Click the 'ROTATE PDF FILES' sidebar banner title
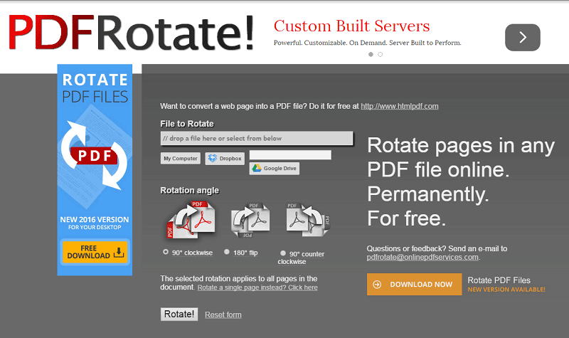Image resolution: width=569 pixels, height=338 pixels. tap(95, 88)
